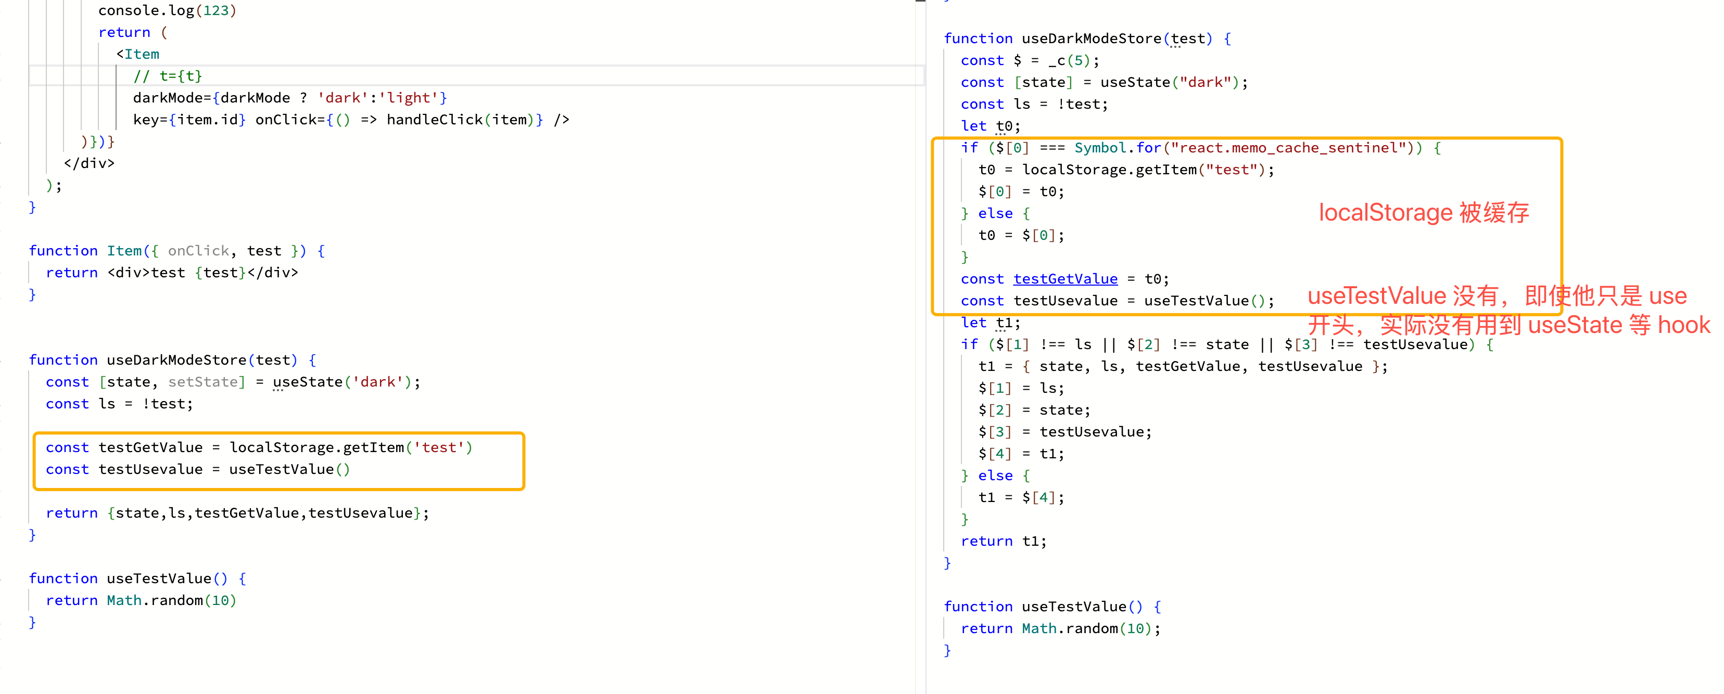This screenshot has height=694, width=1724.
Task: Click the underlined testGetValue identifier
Action: (x=1065, y=279)
